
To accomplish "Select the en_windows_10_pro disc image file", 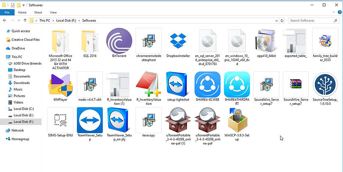I will 237,41.
